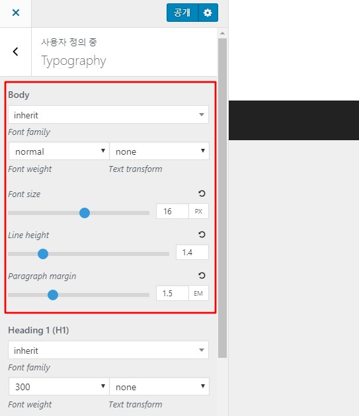Reset Paragraph margin with the undo icon
359x416 pixels.
202,275
